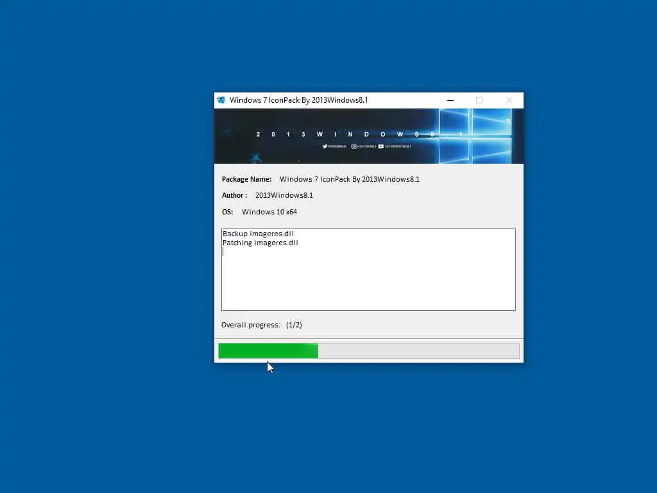Click inside the installation log text box
This screenshot has height=493, width=657.
369,270
